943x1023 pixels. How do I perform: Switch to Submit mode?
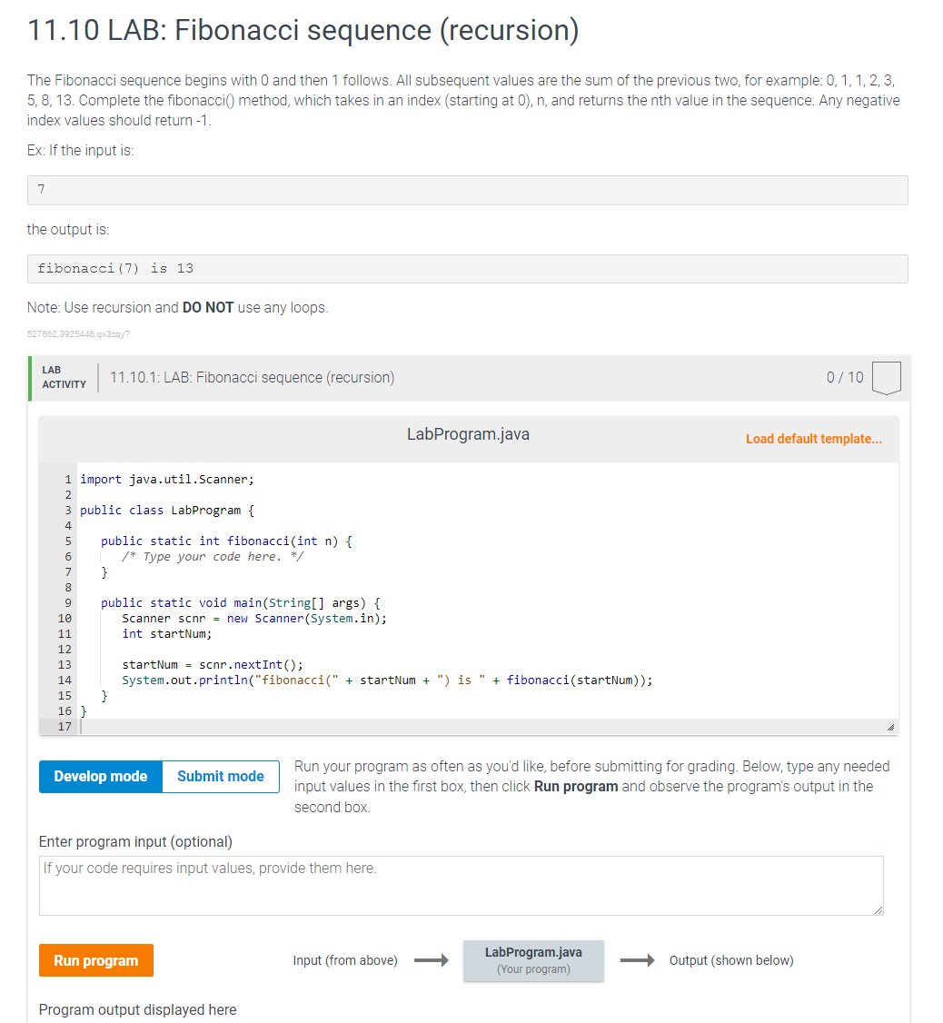[220, 777]
